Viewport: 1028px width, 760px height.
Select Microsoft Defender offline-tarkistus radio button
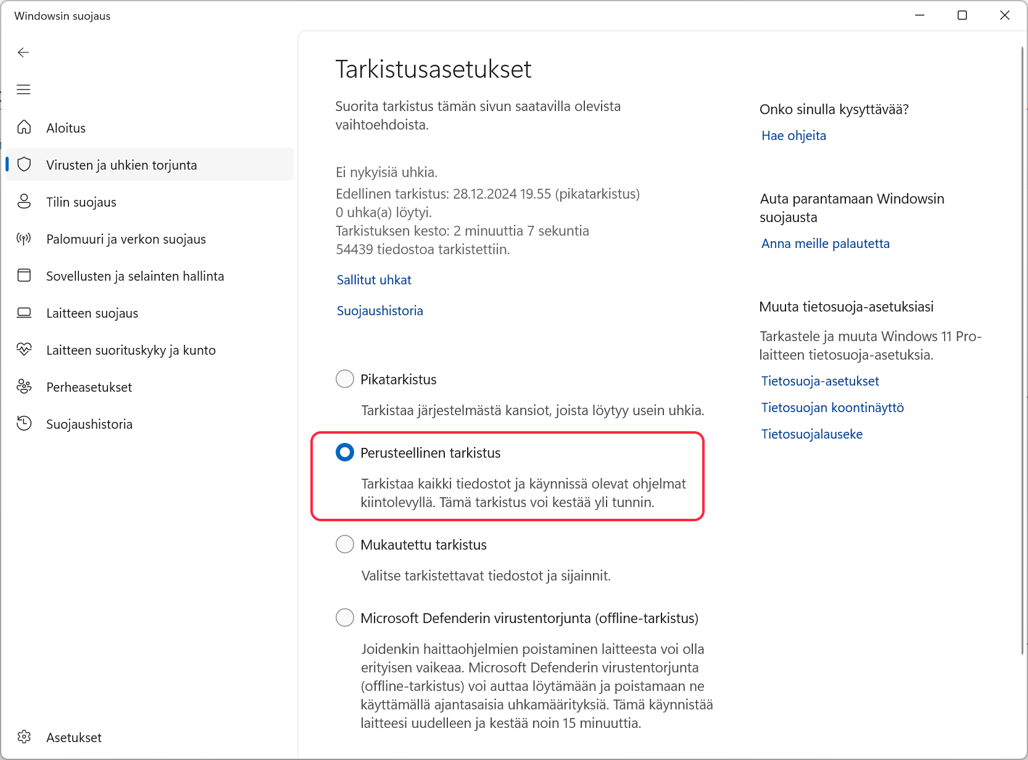(x=344, y=617)
